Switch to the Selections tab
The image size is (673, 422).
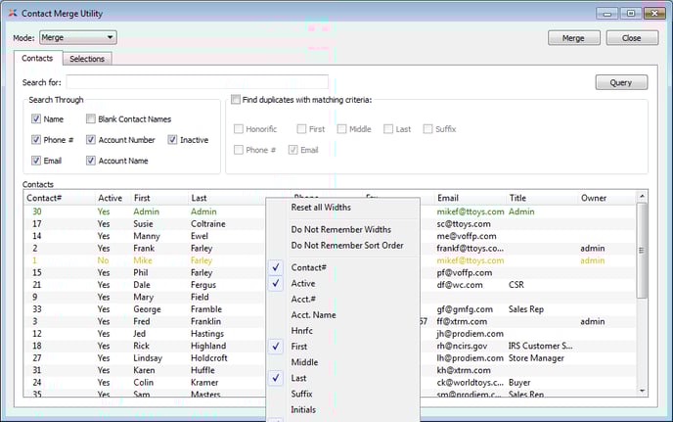tap(87, 59)
